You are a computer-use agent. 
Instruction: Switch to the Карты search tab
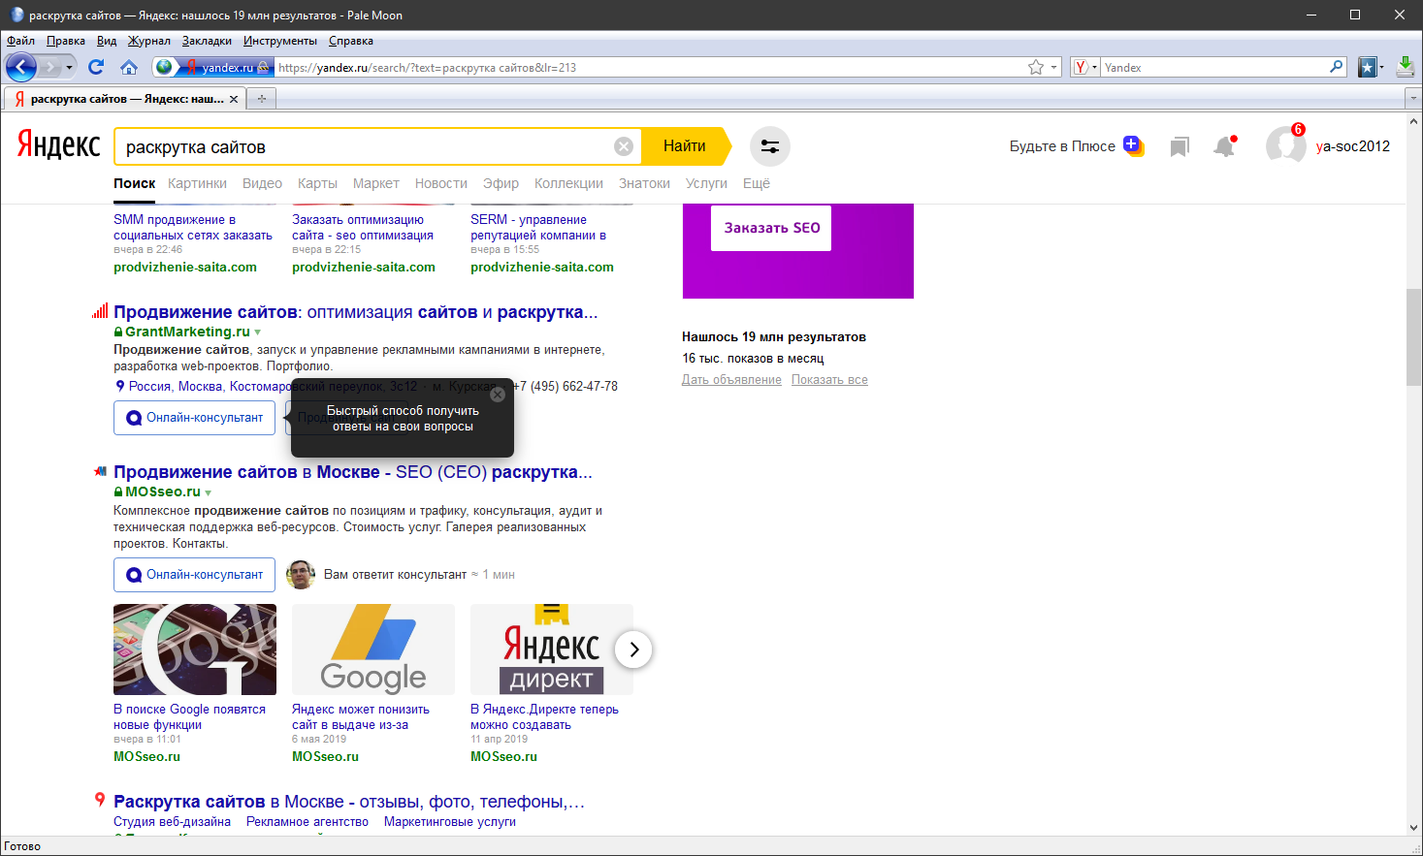(x=317, y=183)
